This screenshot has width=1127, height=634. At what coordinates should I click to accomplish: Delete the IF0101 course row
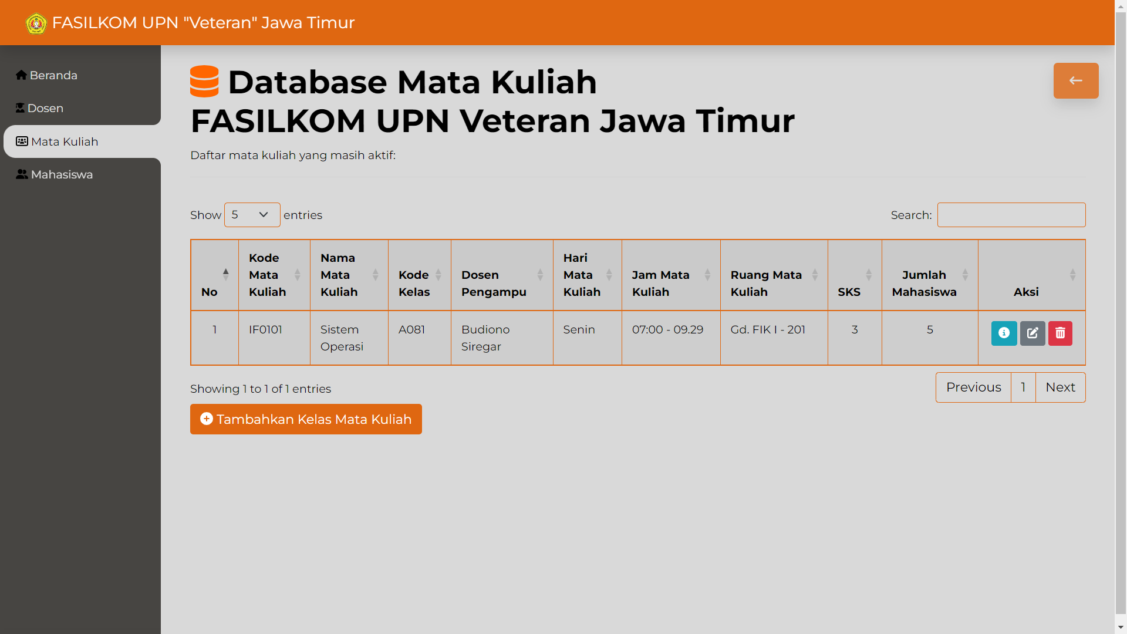click(x=1060, y=333)
